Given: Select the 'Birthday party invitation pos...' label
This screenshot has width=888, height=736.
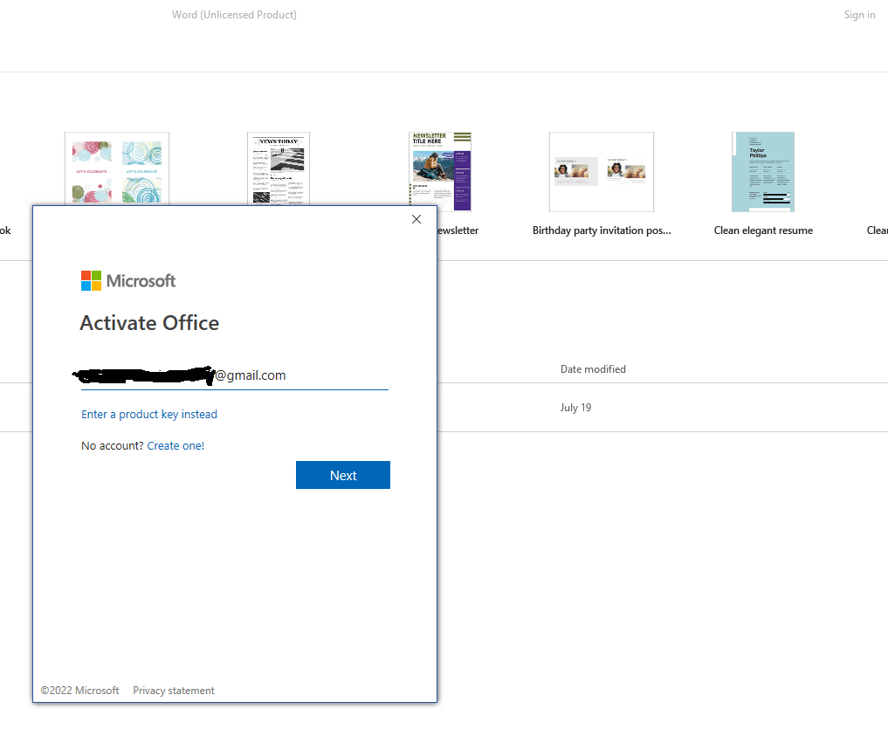Looking at the screenshot, I should [602, 230].
